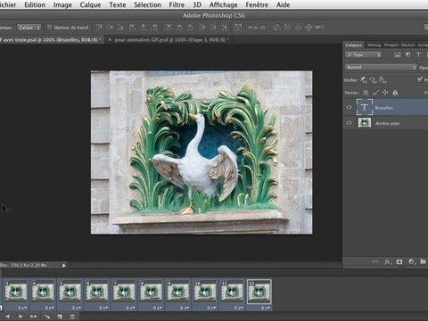Filter layers by type layers icon
This screenshot has width=428, height=321.
click(418, 54)
